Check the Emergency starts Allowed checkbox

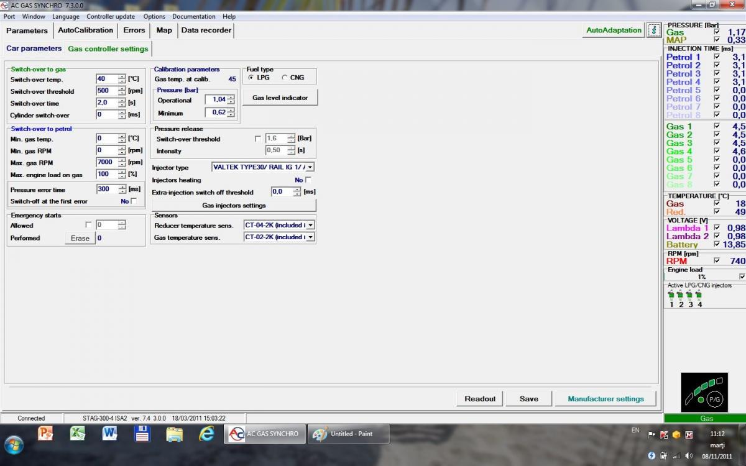88,225
